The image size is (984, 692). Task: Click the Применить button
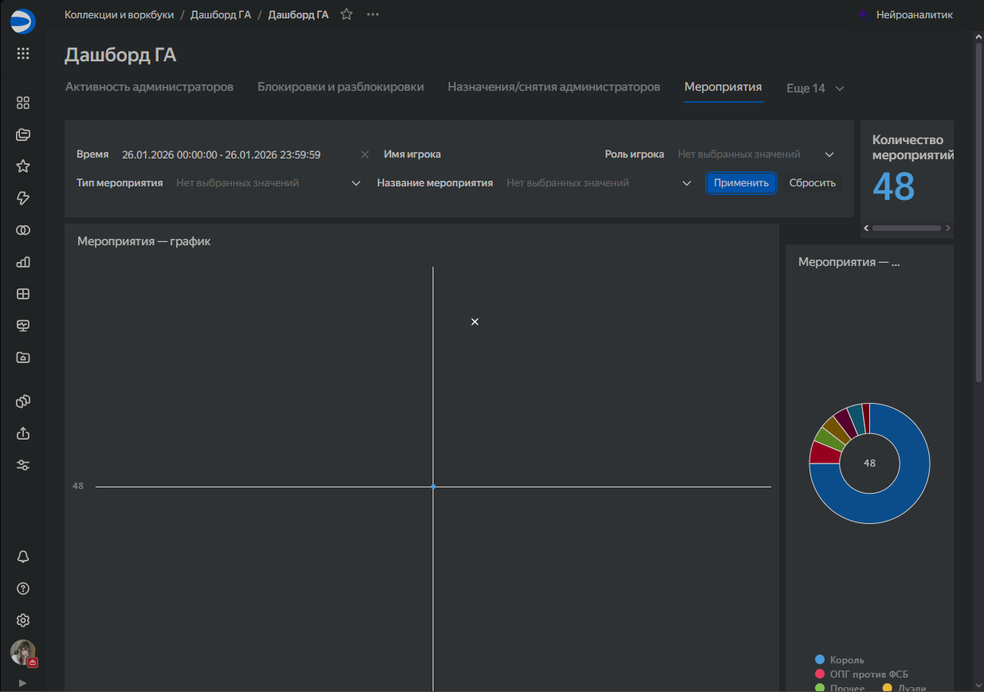pyautogui.click(x=741, y=183)
